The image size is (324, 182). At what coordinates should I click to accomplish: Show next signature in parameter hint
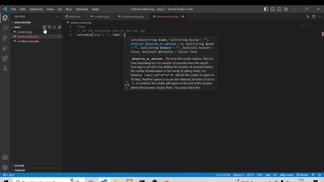click(x=127, y=88)
